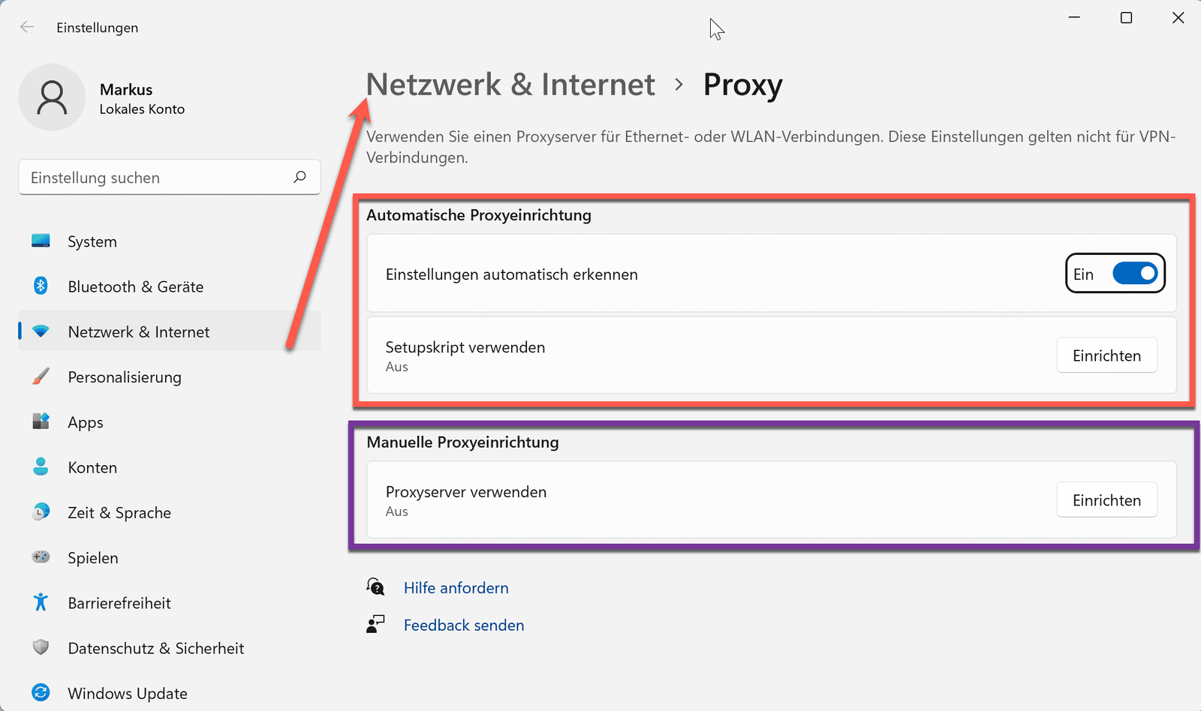Select Zeit & Sprache in the sidebar

coord(119,512)
